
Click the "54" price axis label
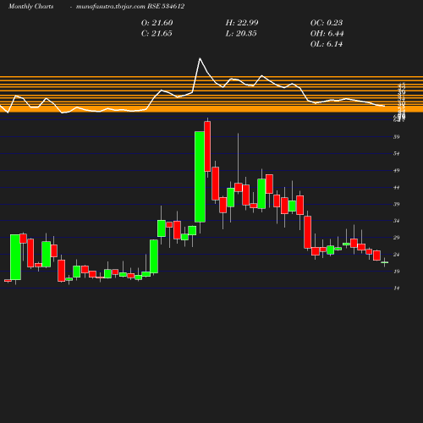397,154
